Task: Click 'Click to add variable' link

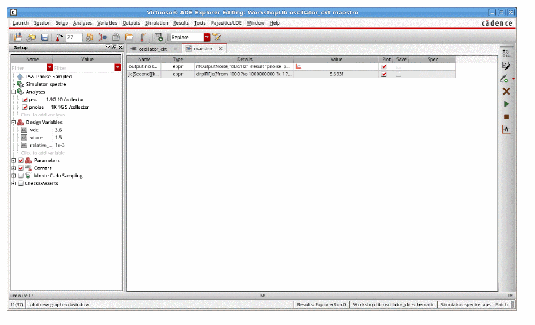Action: point(43,153)
